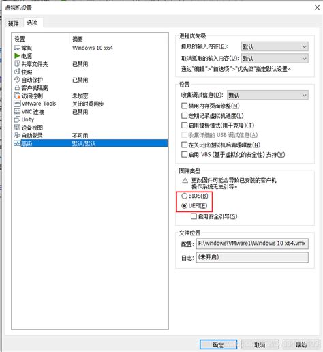Select the VNC 连接 icon
Viewport: 323px width, 352px height.
coord(17,111)
